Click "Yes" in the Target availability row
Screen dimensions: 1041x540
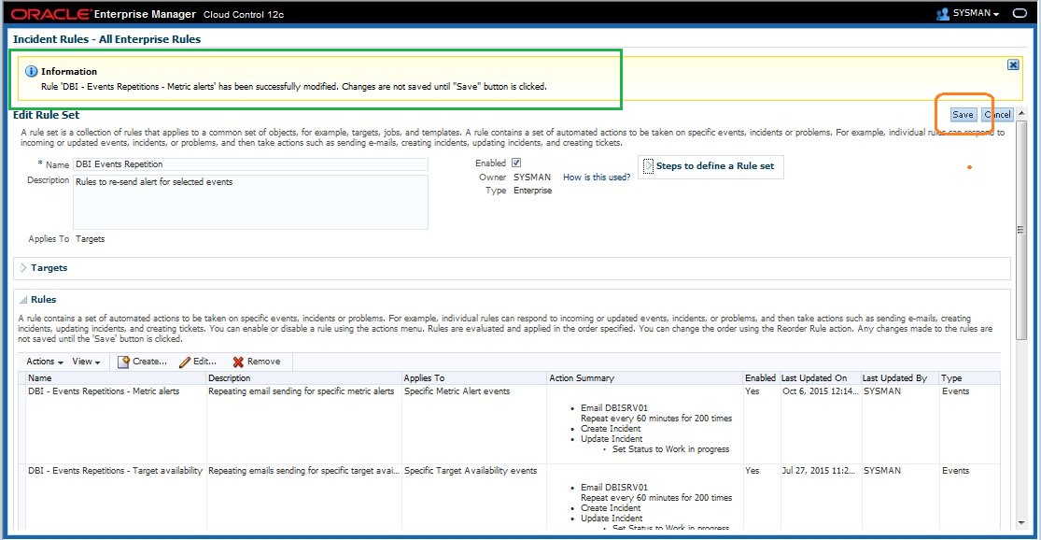tap(752, 470)
